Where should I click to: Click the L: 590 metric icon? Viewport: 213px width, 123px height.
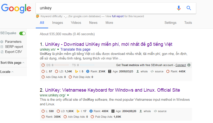tap(43, 111)
